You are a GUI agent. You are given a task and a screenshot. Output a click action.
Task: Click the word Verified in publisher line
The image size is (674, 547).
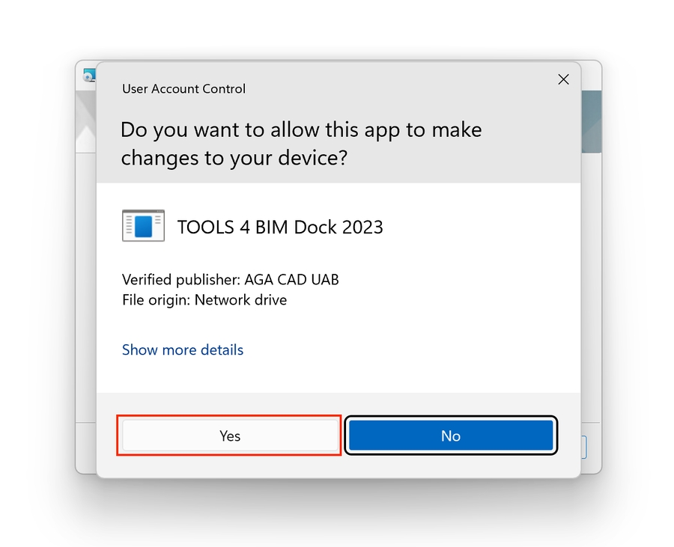click(145, 280)
